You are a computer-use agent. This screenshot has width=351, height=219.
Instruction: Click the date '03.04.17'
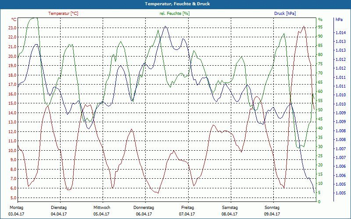pos(16,214)
